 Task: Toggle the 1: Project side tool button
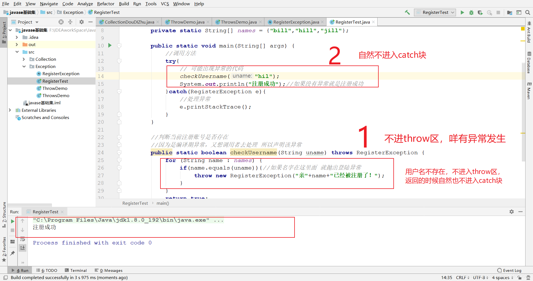[x=4, y=32]
